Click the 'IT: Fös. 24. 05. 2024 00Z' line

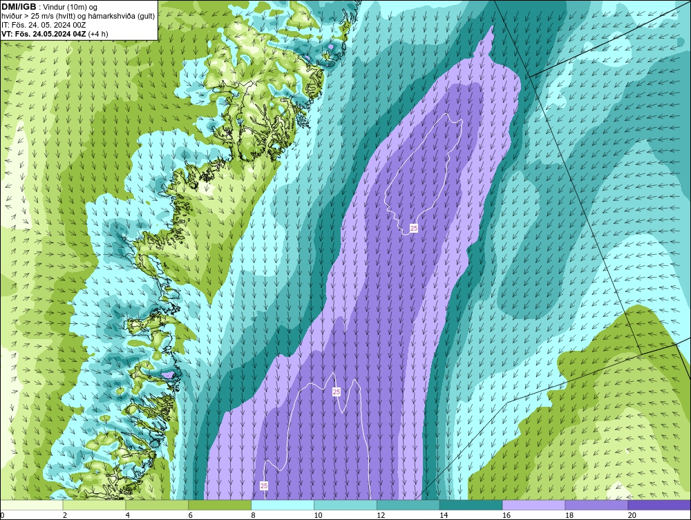44,25
